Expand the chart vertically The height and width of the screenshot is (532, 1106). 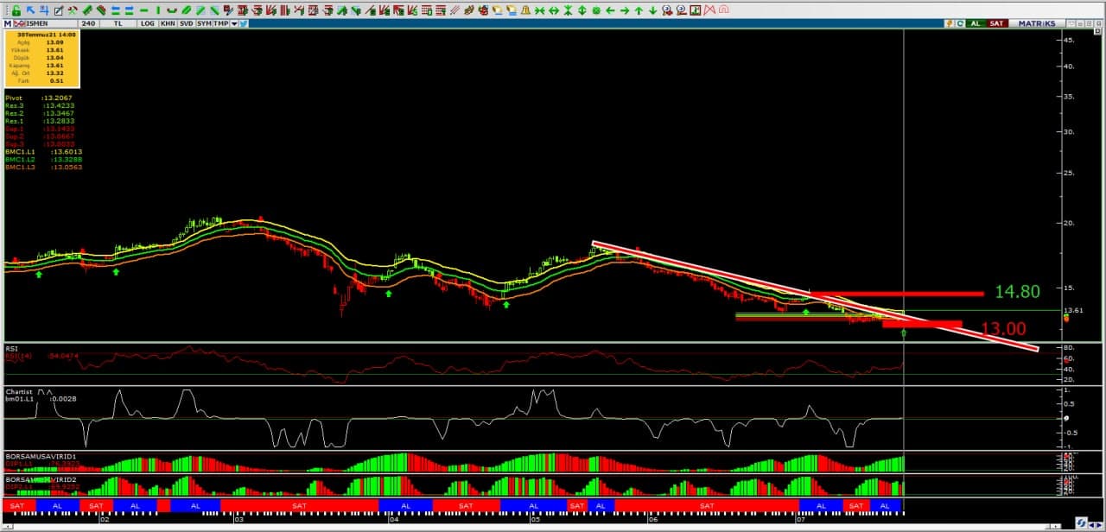[x=582, y=10]
